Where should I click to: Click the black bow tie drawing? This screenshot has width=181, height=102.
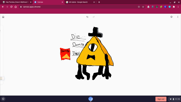(91, 57)
